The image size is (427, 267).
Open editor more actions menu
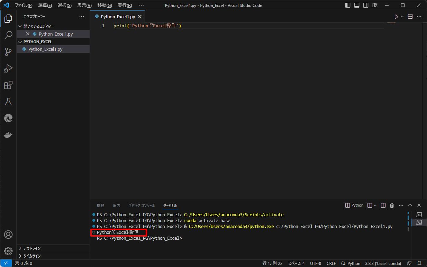(x=419, y=17)
